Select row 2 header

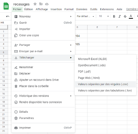pyautogui.click(x=4, y=36)
